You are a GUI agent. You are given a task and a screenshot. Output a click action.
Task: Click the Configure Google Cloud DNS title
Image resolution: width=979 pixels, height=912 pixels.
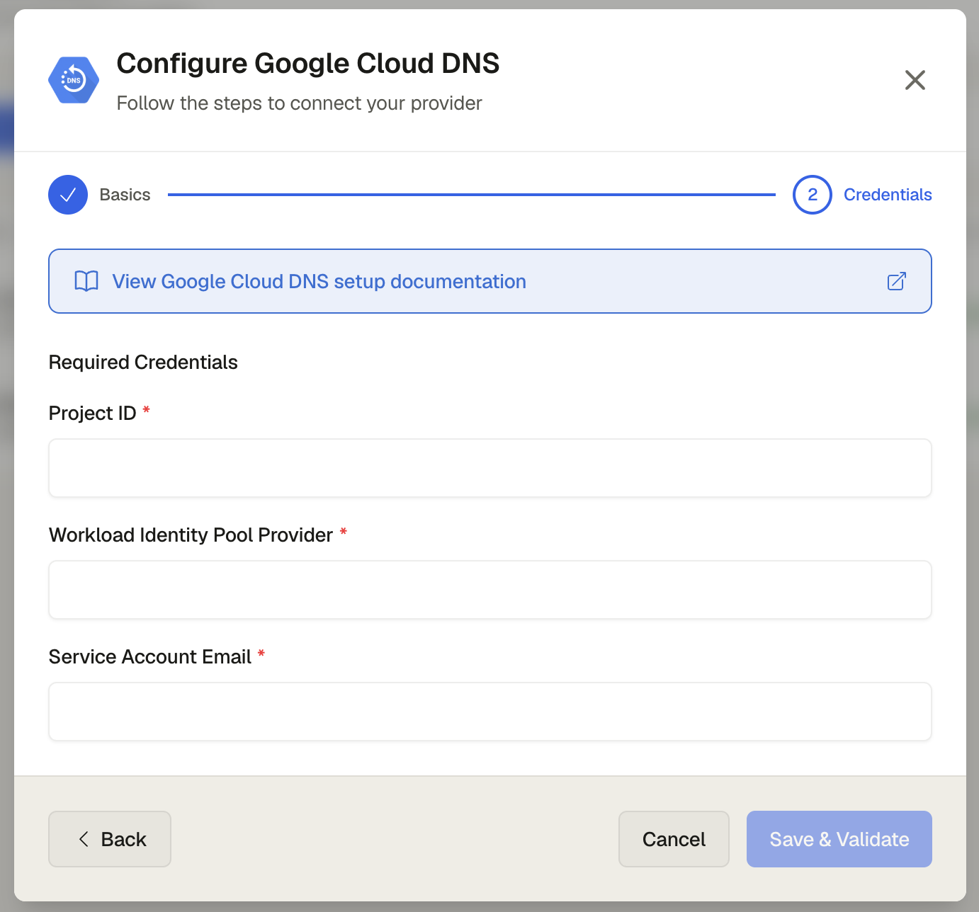tap(308, 63)
